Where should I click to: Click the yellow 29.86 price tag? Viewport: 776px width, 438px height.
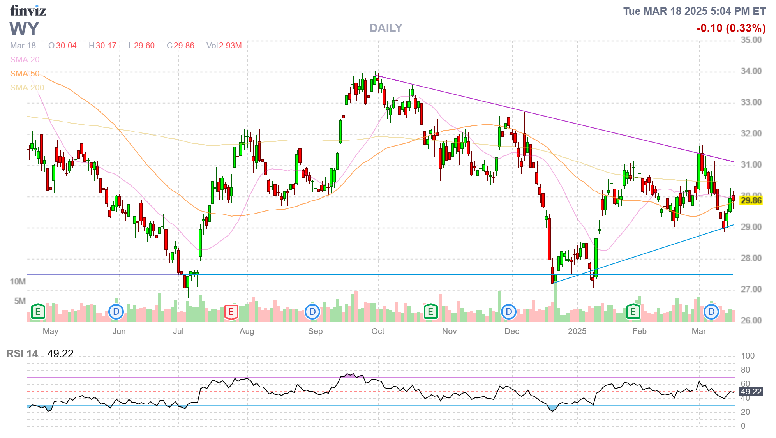(751, 201)
